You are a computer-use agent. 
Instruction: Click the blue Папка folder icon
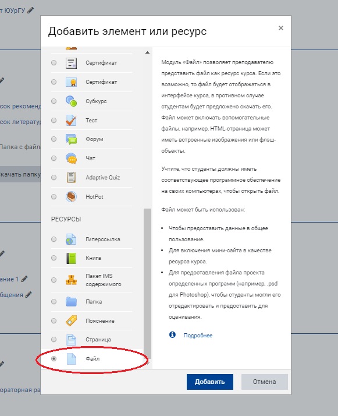pos(71,302)
